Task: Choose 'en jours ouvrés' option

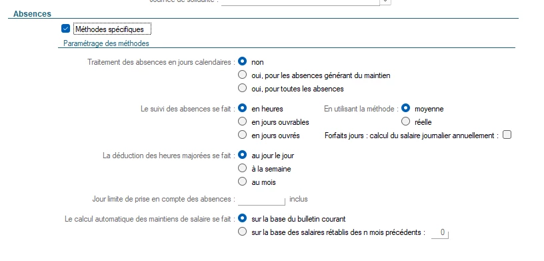Action: pyautogui.click(x=242, y=135)
